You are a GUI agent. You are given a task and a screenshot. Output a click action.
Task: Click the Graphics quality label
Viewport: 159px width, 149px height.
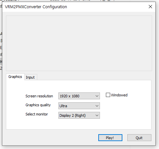pyautogui.click(x=38, y=105)
